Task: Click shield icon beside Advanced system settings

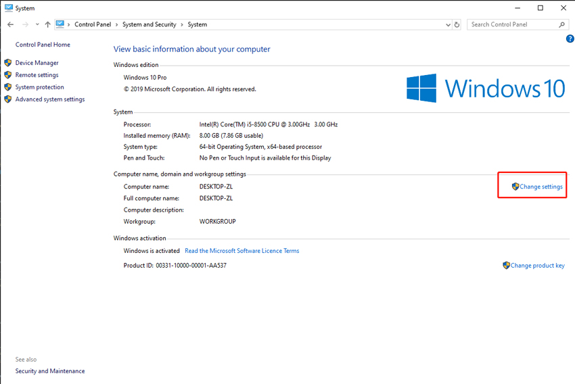Action: point(8,99)
